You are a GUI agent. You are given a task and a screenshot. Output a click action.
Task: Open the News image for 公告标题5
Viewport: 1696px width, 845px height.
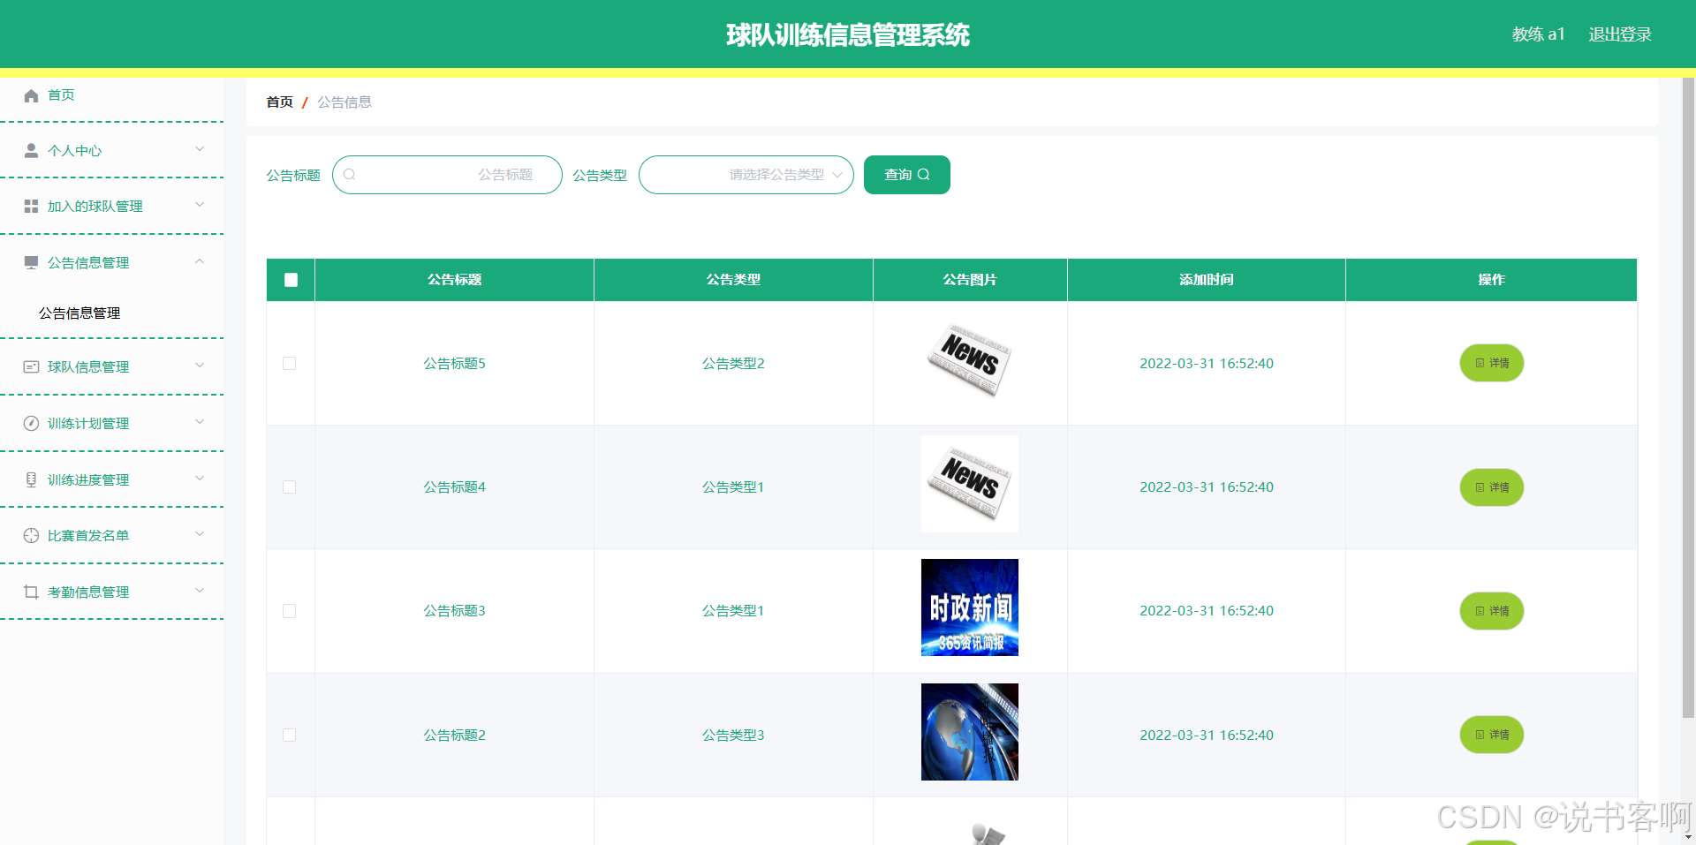969,360
